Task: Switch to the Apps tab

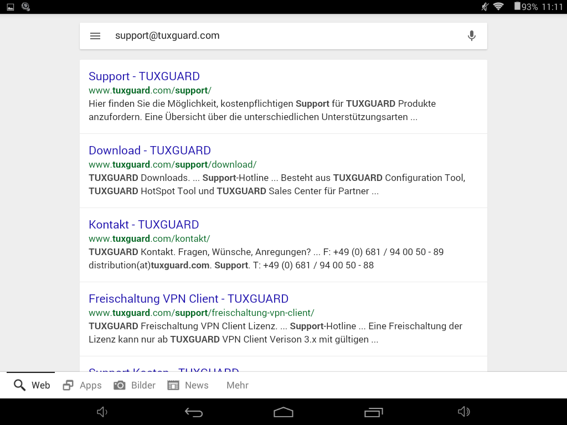Action: (x=82, y=385)
